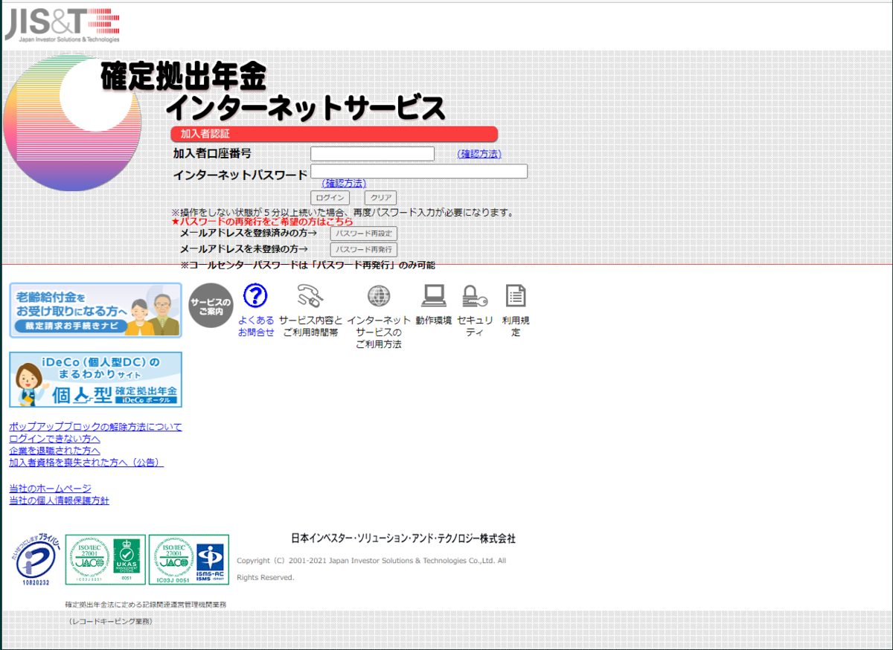Open the 老齢給付金をお受け取りになる方へ banner

coord(95,310)
